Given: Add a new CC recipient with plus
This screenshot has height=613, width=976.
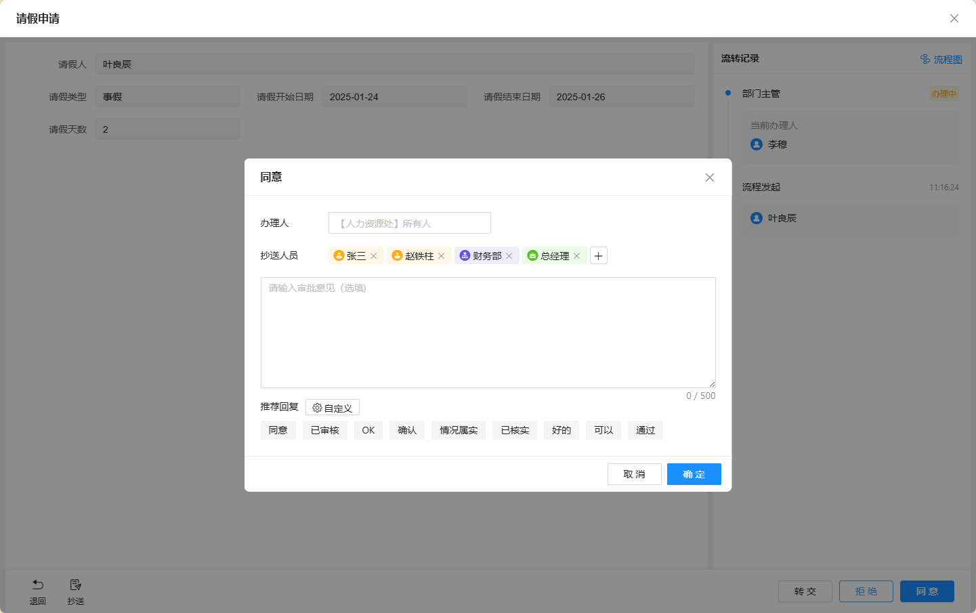Looking at the screenshot, I should point(599,256).
